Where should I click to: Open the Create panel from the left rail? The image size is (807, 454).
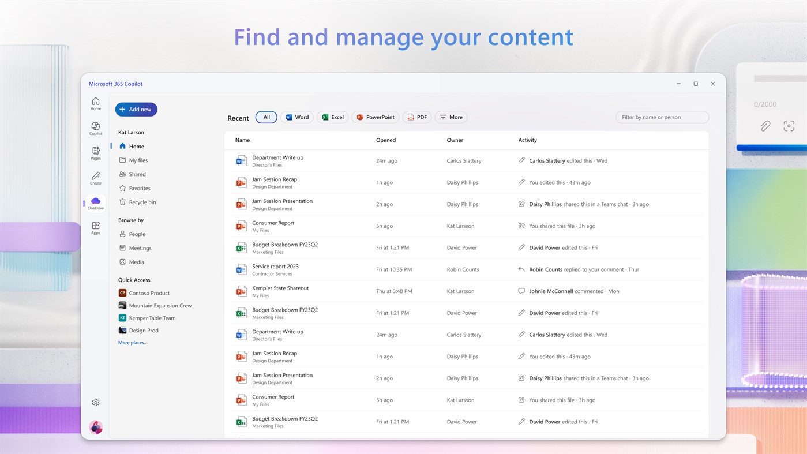tap(95, 178)
